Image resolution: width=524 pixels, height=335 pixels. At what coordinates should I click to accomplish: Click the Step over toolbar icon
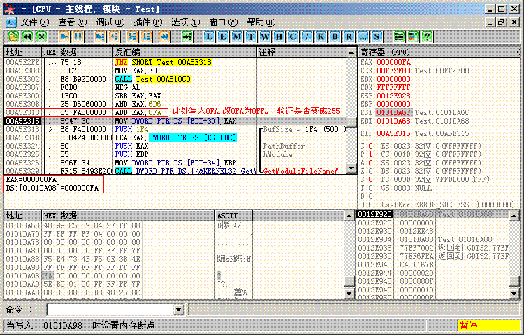click(114, 36)
